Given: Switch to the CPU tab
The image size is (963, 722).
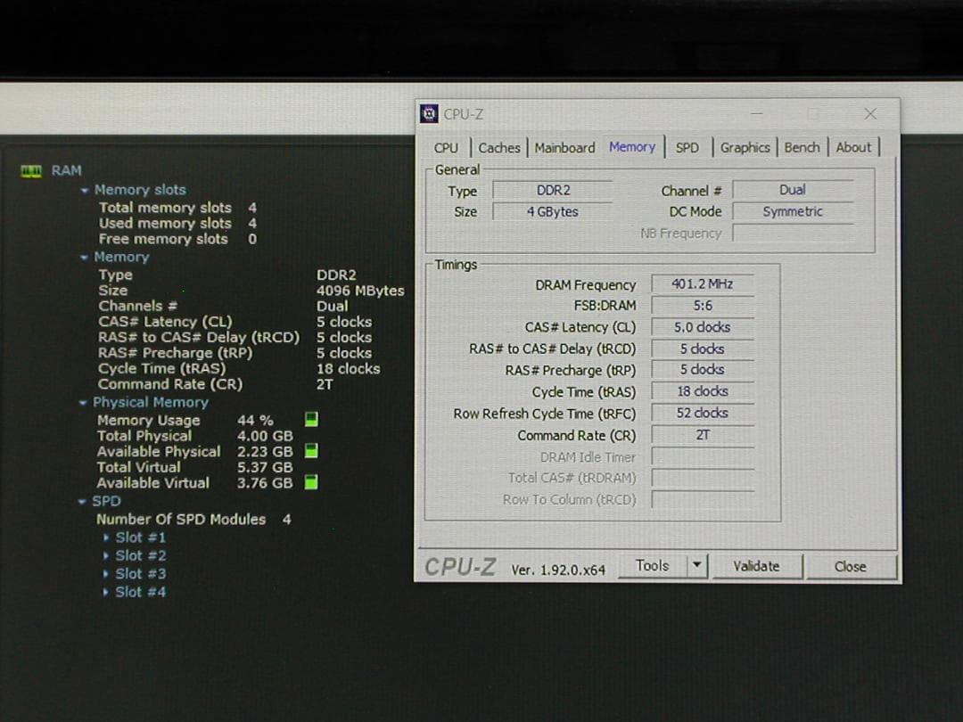Looking at the screenshot, I should pyautogui.click(x=446, y=147).
